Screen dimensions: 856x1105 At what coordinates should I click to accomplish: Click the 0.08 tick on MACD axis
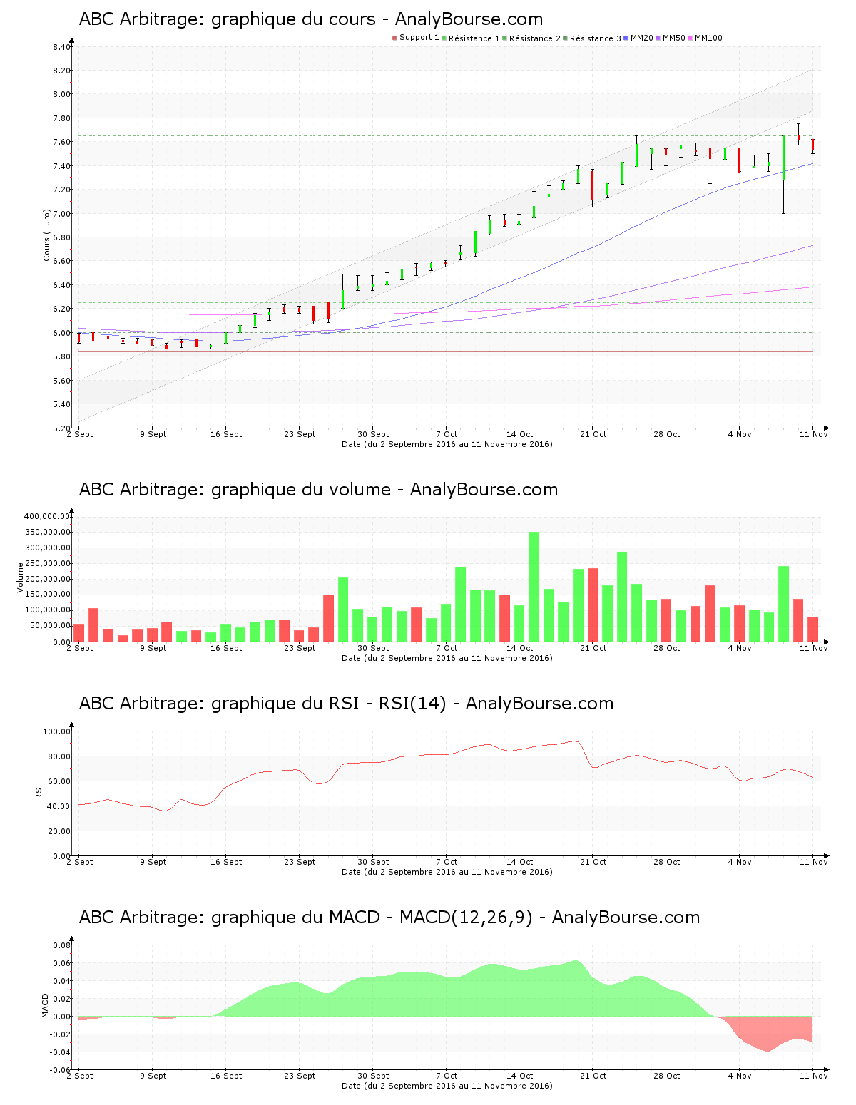pyautogui.click(x=61, y=945)
